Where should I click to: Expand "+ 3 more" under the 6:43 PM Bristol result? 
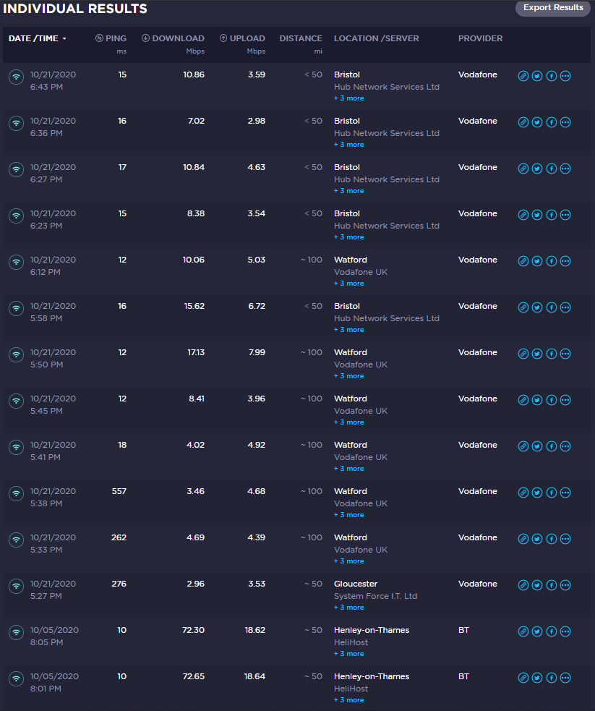348,98
